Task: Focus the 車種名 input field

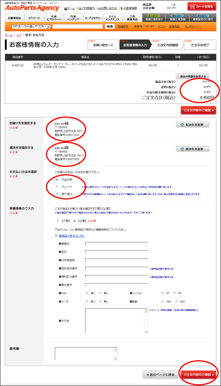Action: (x=116, y=244)
